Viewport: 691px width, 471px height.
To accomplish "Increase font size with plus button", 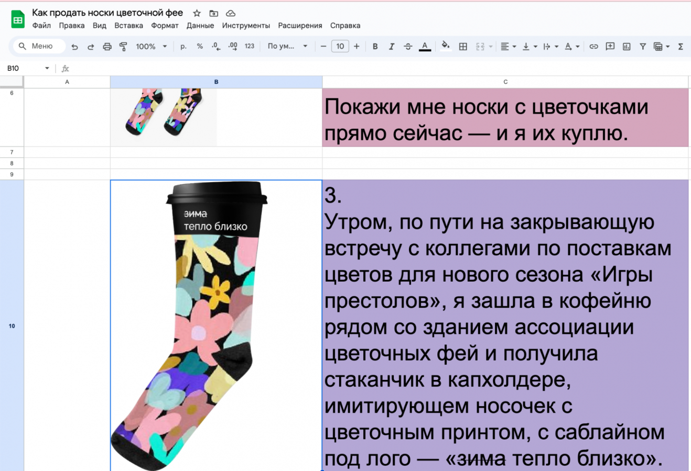I will [x=357, y=47].
